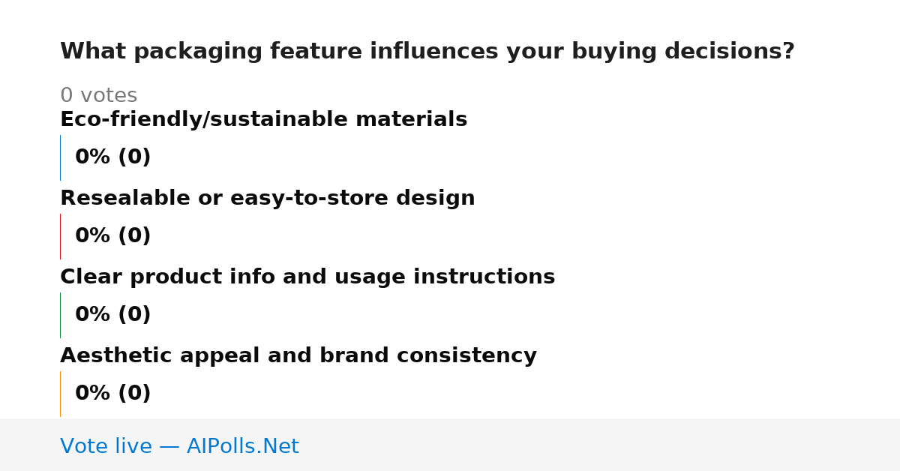Click the blue result bar for Eco-friendly
This screenshot has width=900, height=471.
60,157
